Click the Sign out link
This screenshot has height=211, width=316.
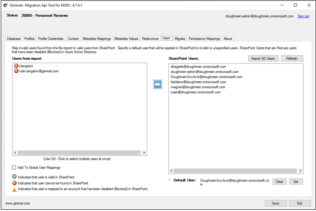tap(303, 16)
